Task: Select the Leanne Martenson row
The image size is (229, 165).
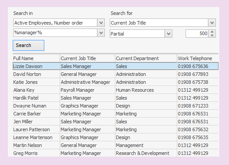Action: click(x=115, y=137)
